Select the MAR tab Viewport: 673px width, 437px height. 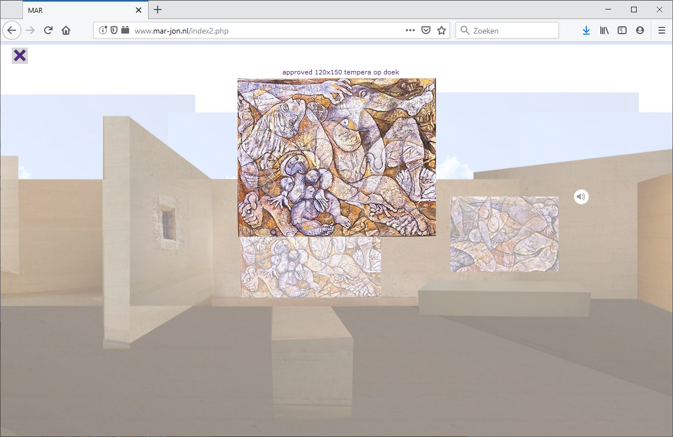point(78,10)
